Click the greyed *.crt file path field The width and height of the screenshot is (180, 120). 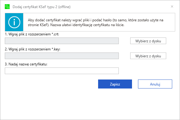pyautogui.click(x=62, y=41)
